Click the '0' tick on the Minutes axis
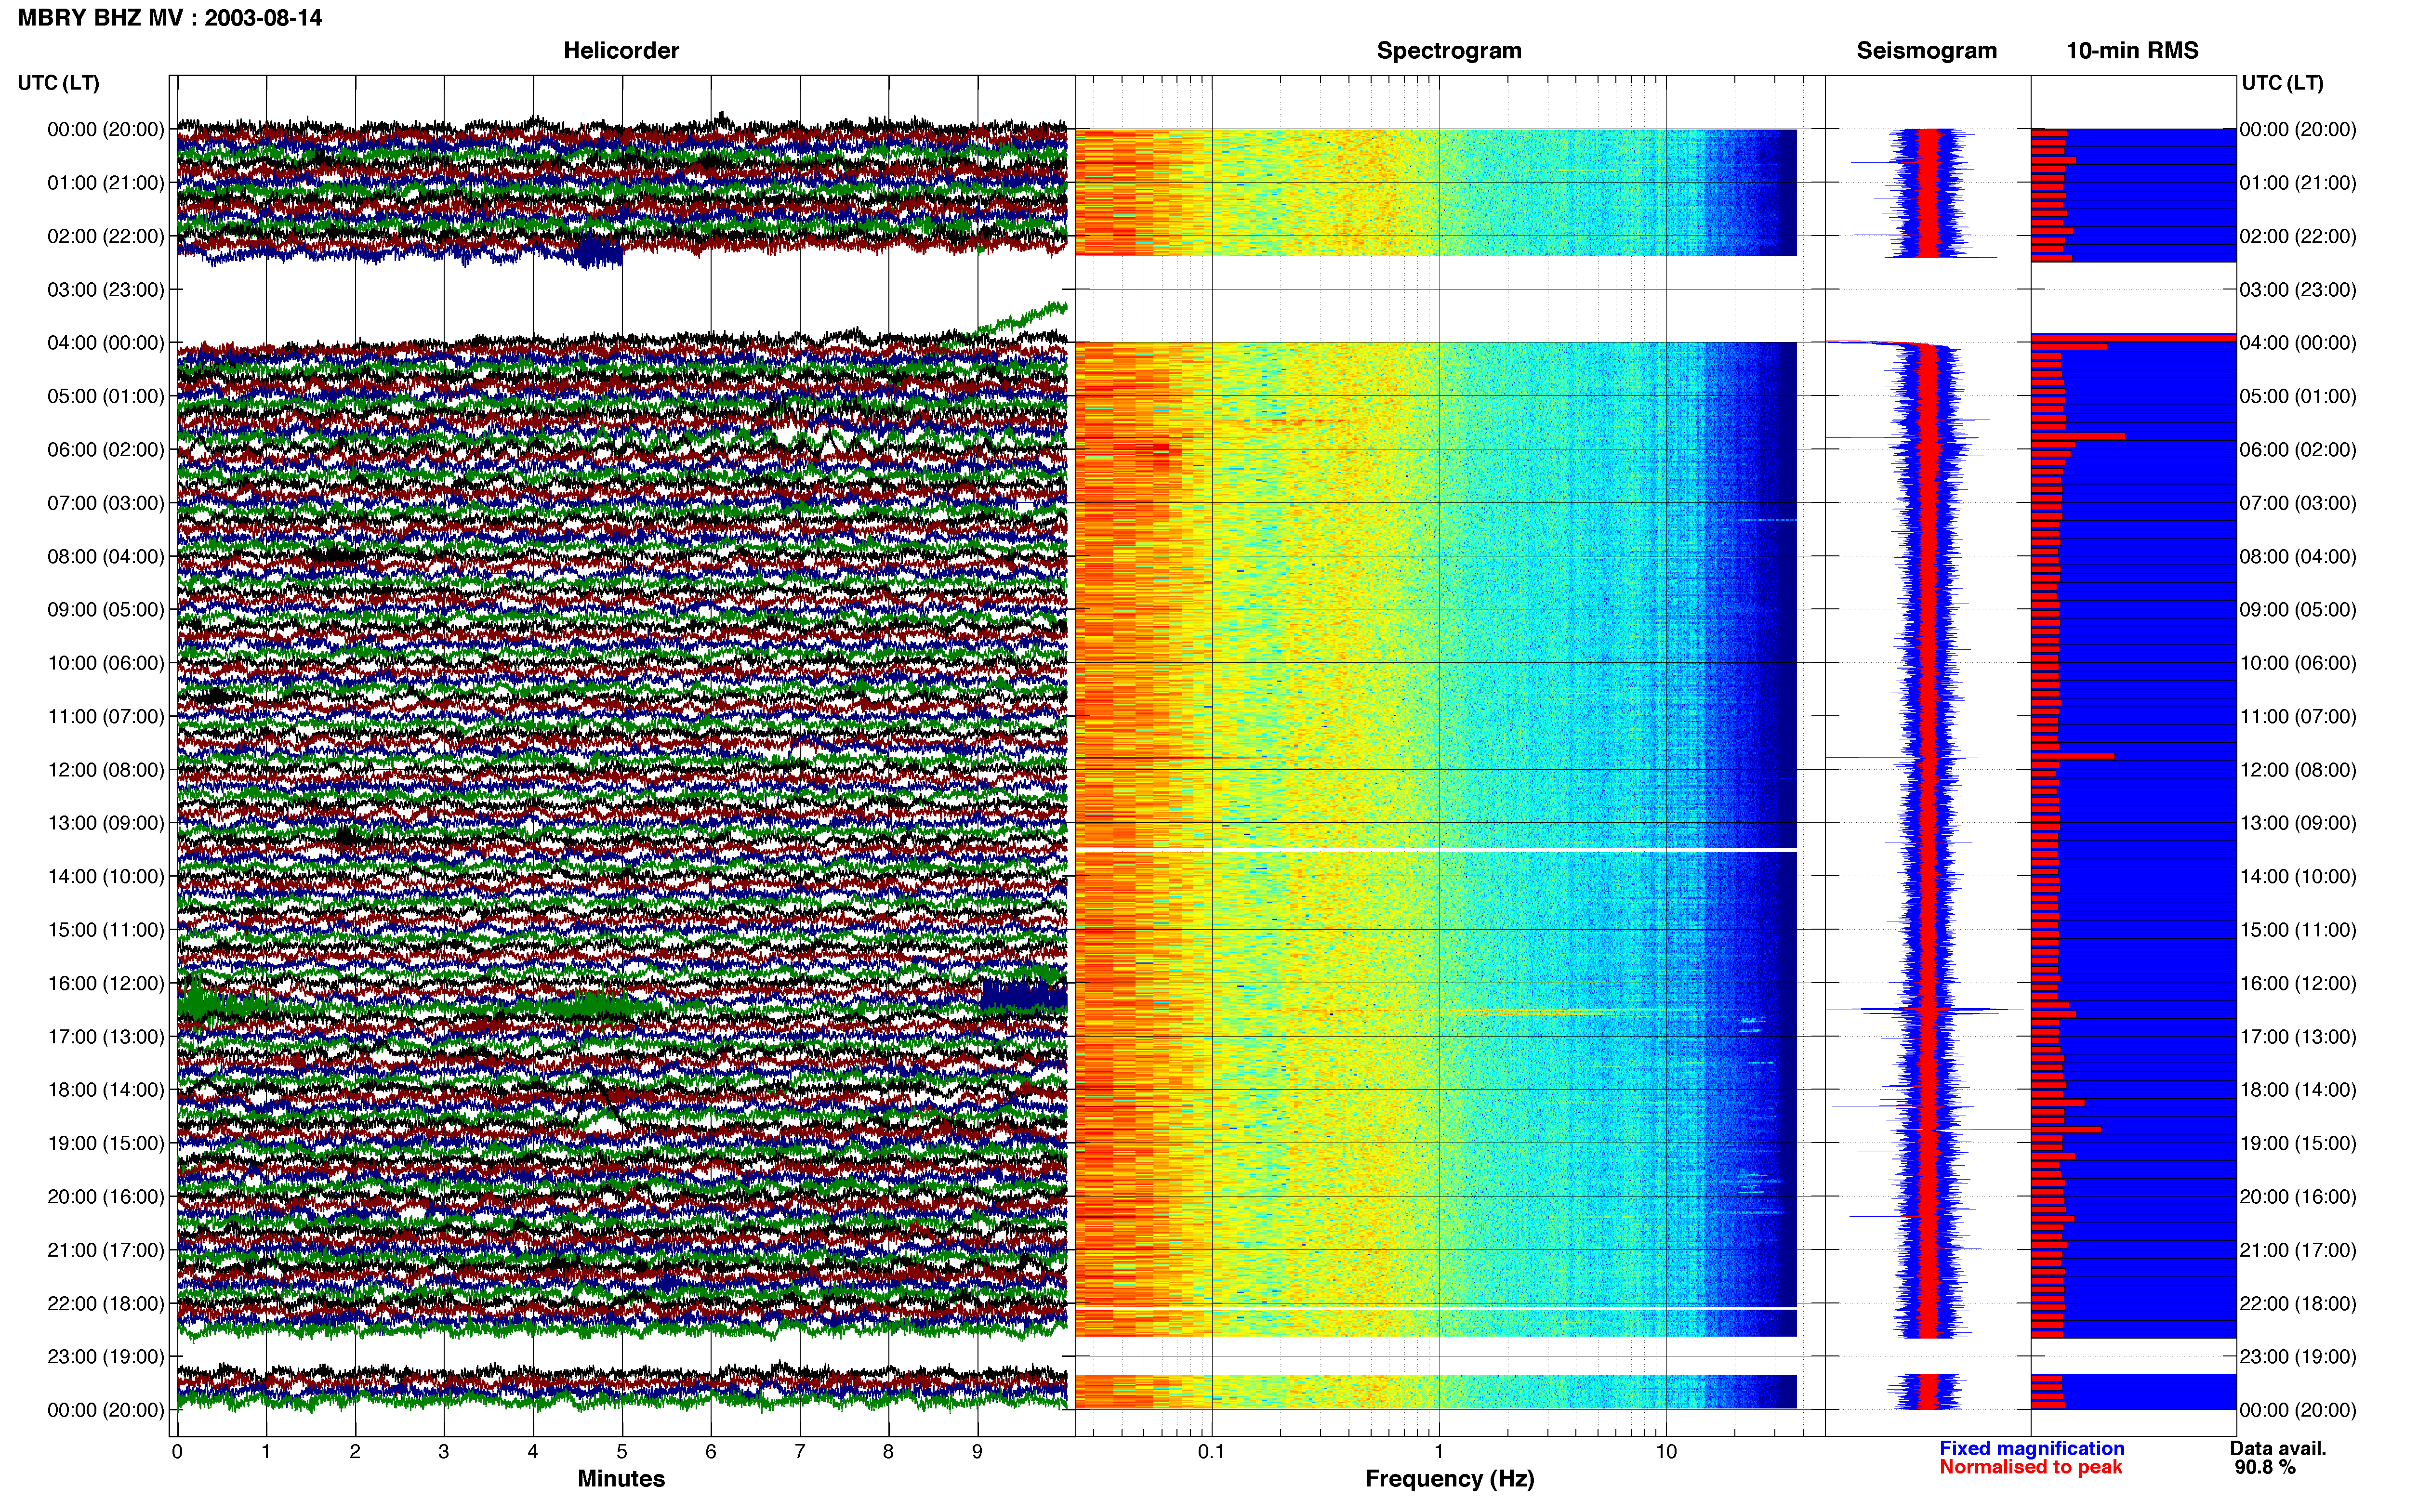Screen dimensions: 2418x1512 [177, 1452]
